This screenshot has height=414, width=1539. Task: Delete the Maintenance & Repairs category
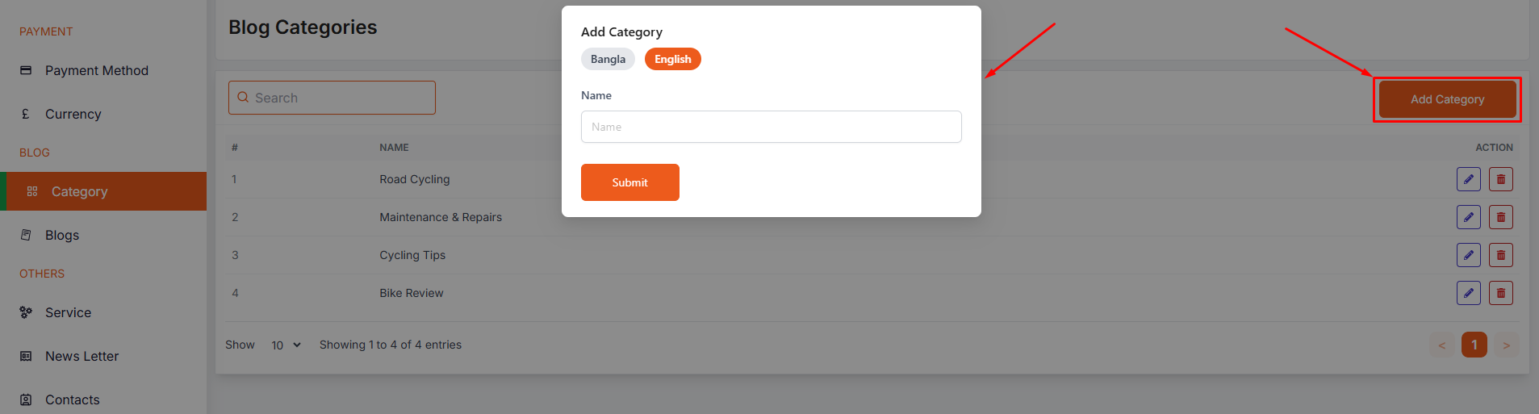(1500, 217)
